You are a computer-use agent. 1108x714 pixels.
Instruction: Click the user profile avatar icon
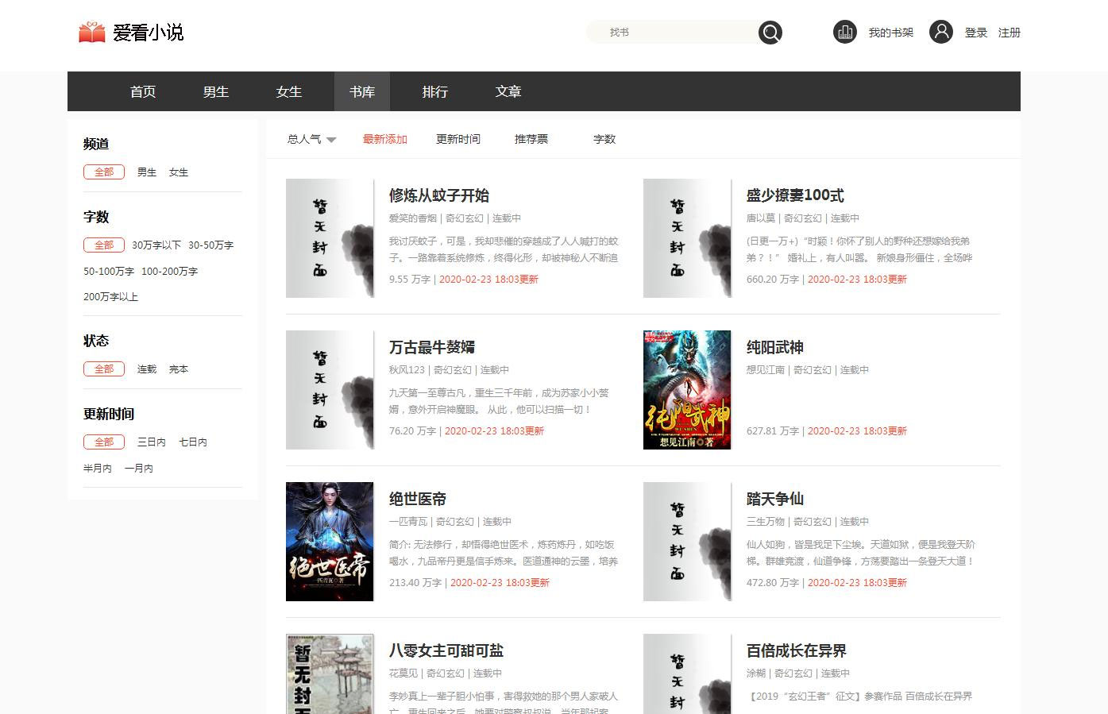click(x=940, y=32)
